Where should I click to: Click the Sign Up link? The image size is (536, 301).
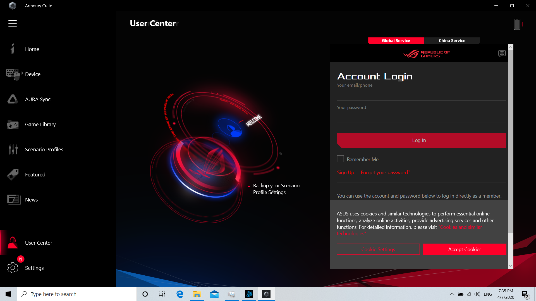click(345, 173)
